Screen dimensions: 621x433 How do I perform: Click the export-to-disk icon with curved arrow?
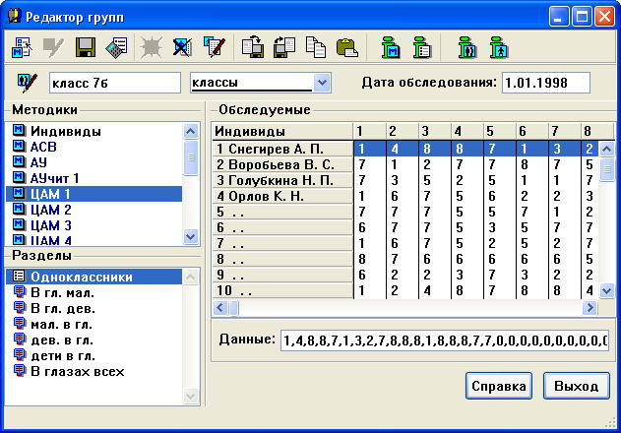[253, 47]
